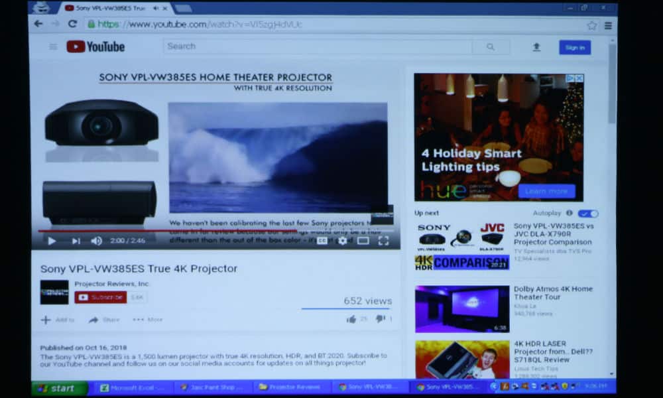Screen dimensions: 663x398
Task: Subscribe to the Projector Reviews channel
Action: point(99,297)
